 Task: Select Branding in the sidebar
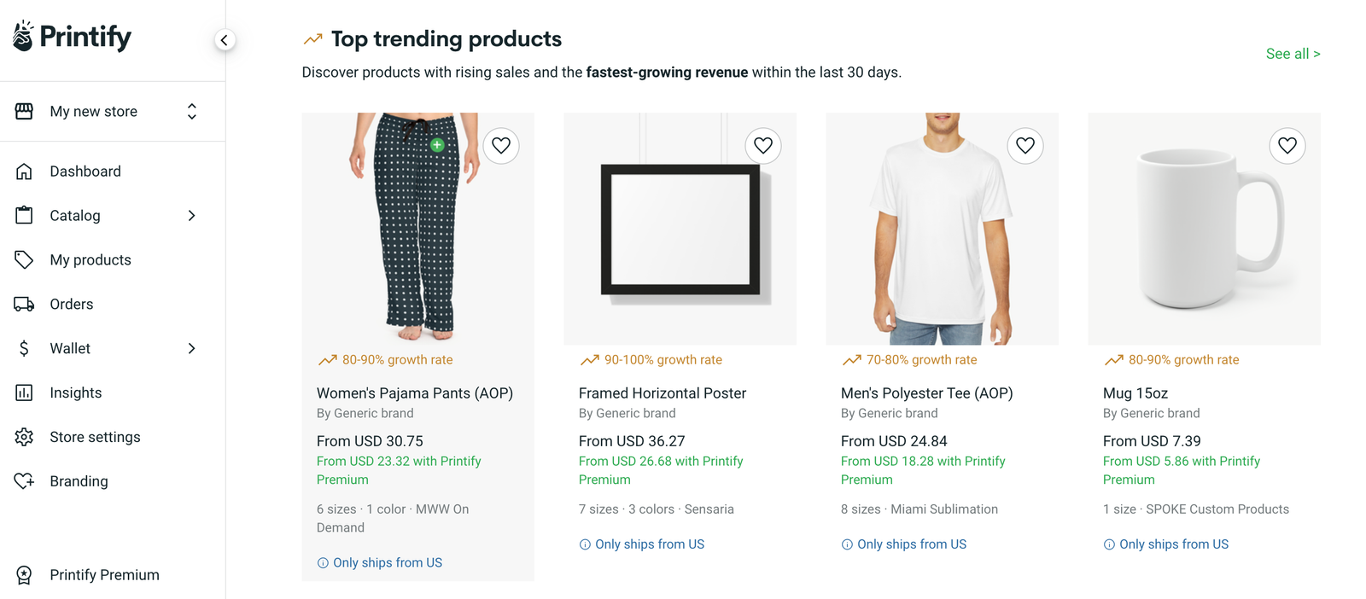pyautogui.click(x=79, y=480)
